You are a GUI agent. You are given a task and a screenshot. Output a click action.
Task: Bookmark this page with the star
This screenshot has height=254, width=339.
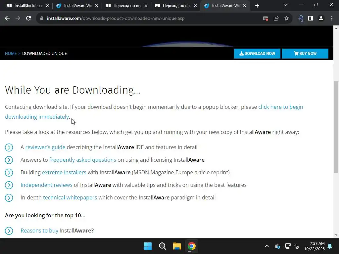point(287,19)
